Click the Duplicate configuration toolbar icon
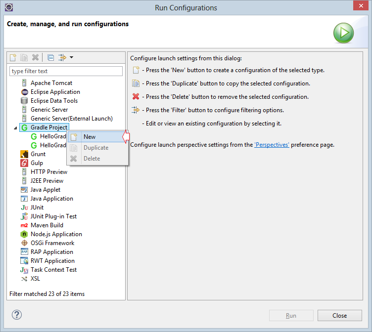The height and width of the screenshot is (332, 372). [x=24, y=58]
